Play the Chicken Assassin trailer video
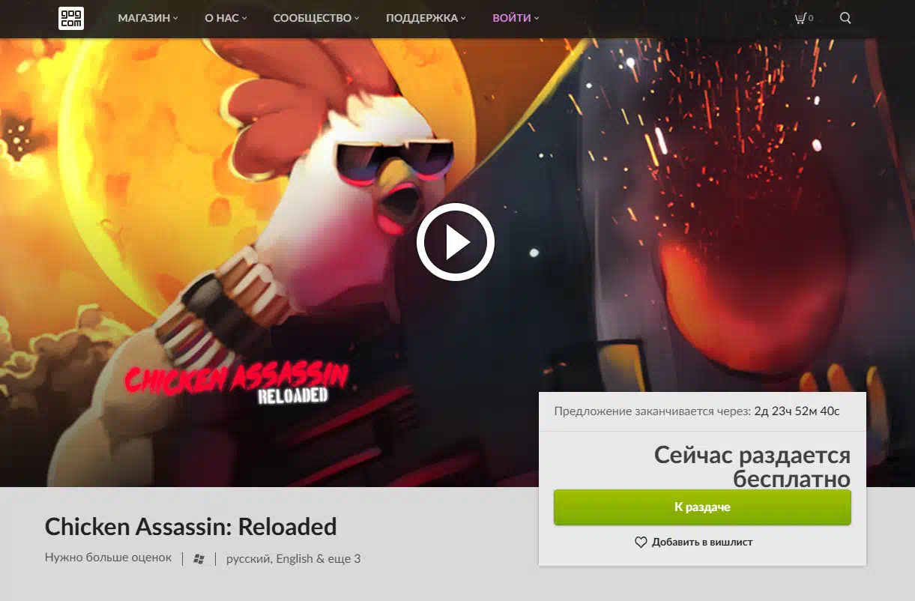Screen dimensions: 915x601 (x=456, y=242)
